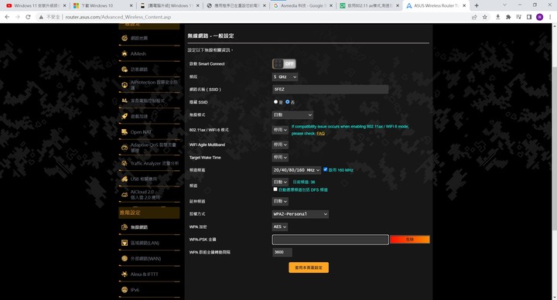Open the Chrome downloads icon
Image resolution: width=557 pixels, height=300 pixels.
[497, 17]
